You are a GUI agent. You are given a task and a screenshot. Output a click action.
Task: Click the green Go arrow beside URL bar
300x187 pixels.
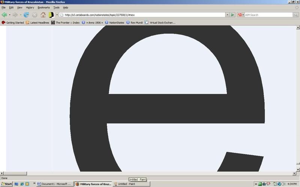(x=232, y=15)
